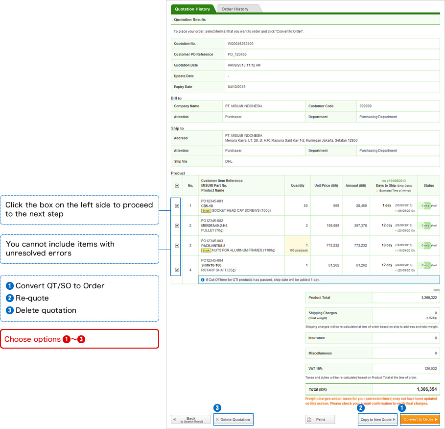Click part number PACK-HNTU8-8
This screenshot has height=429, width=445.
pos(213,246)
